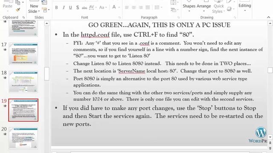Align text right
The width and height of the screenshot is (273, 153).
[x=141, y=8]
